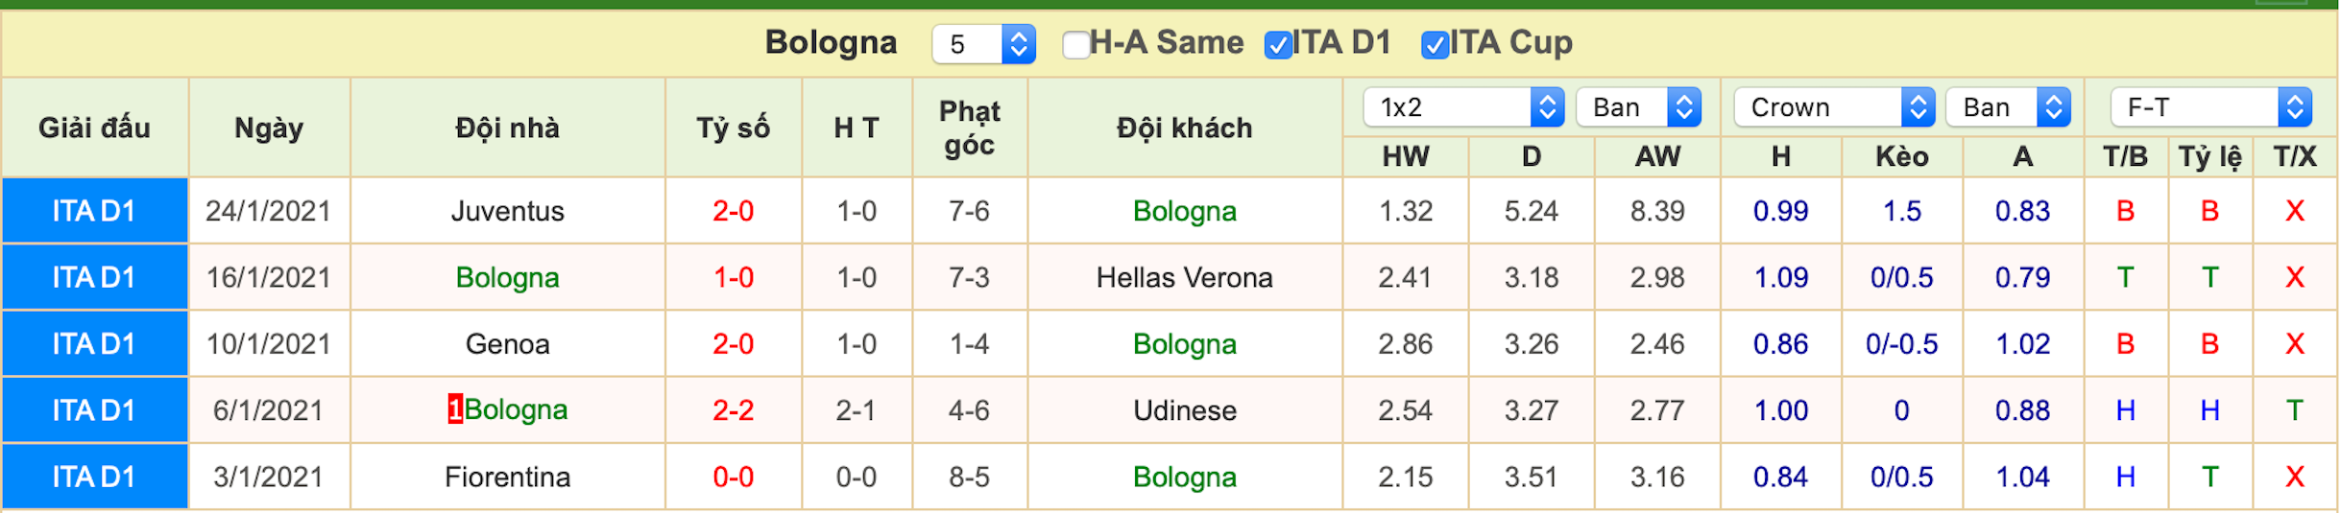Uncheck the ITA D1 checkbox
Viewport: 2341px width, 513px height.
click(x=1278, y=44)
